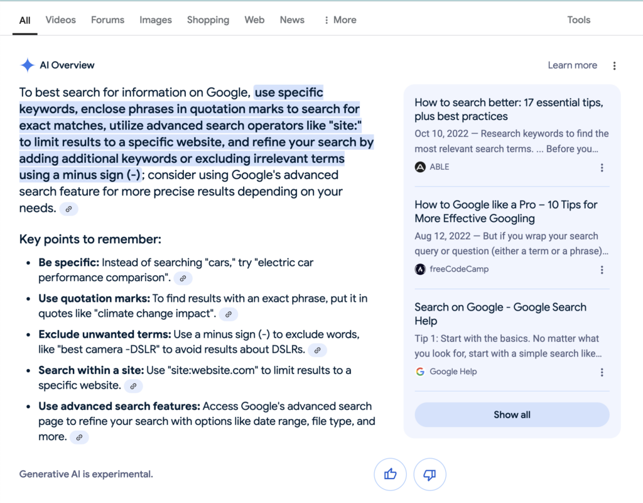Screen dimensions: 643x503
Task: Switch to the News tab
Action: [292, 19]
